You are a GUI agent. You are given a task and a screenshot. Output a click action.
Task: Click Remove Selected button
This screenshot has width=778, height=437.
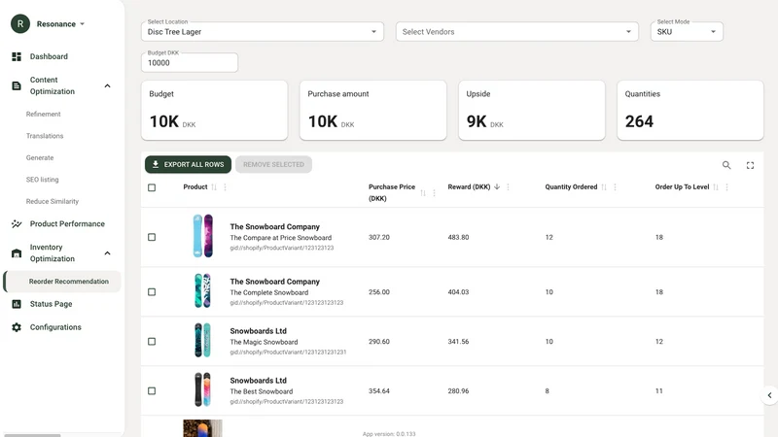coord(273,164)
